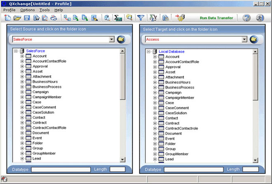This screenshot has width=272, height=184.
Task: Click Run Data Transfer
Action: click(x=216, y=18)
